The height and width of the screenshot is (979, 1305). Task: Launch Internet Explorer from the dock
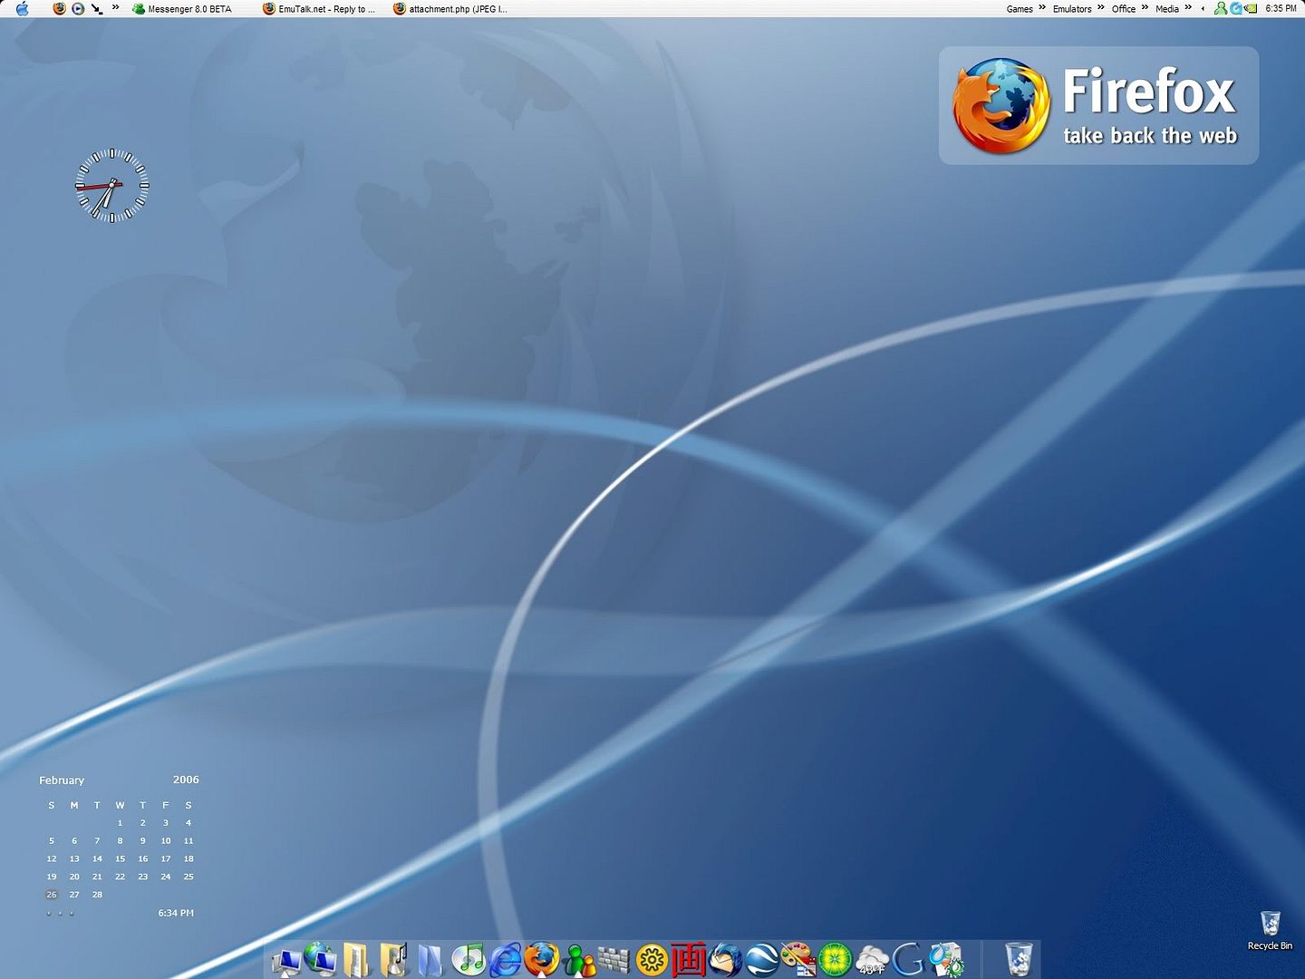click(506, 959)
